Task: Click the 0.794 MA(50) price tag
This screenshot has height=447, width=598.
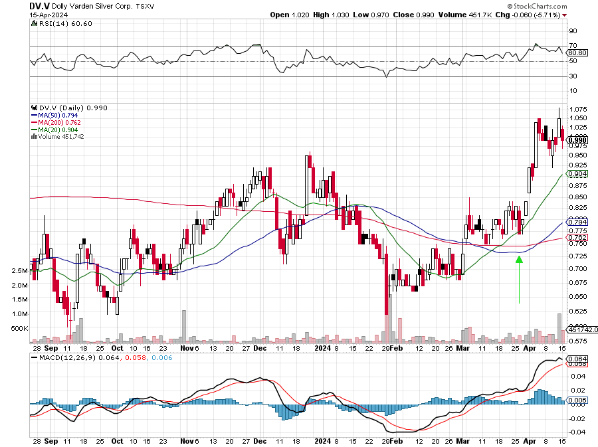Action: click(x=577, y=222)
